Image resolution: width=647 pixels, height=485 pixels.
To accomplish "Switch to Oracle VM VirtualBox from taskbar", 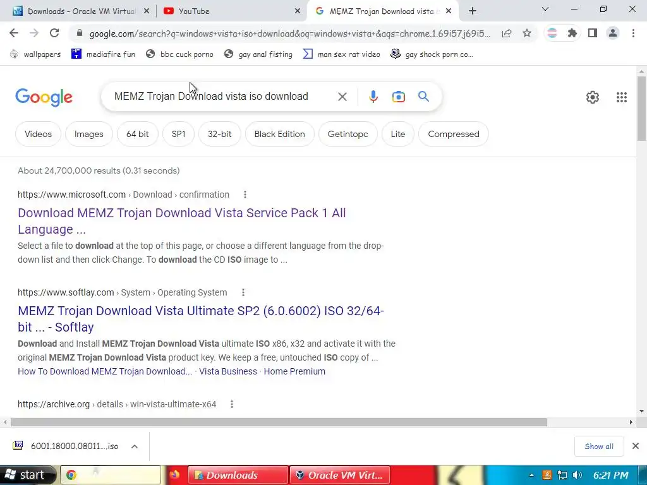I will (x=340, y=475).
